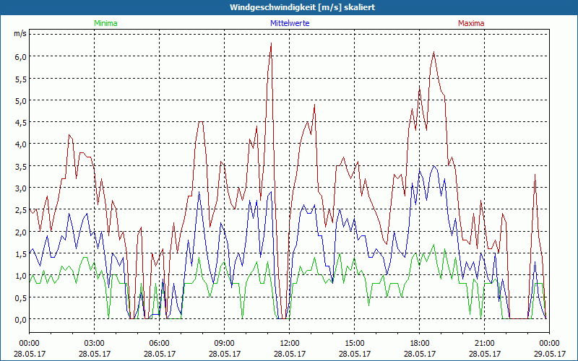Viewport: 578px width, 361px height.
Task: Click the 1,5 y-axis value
Action: (x=21, y=254)
